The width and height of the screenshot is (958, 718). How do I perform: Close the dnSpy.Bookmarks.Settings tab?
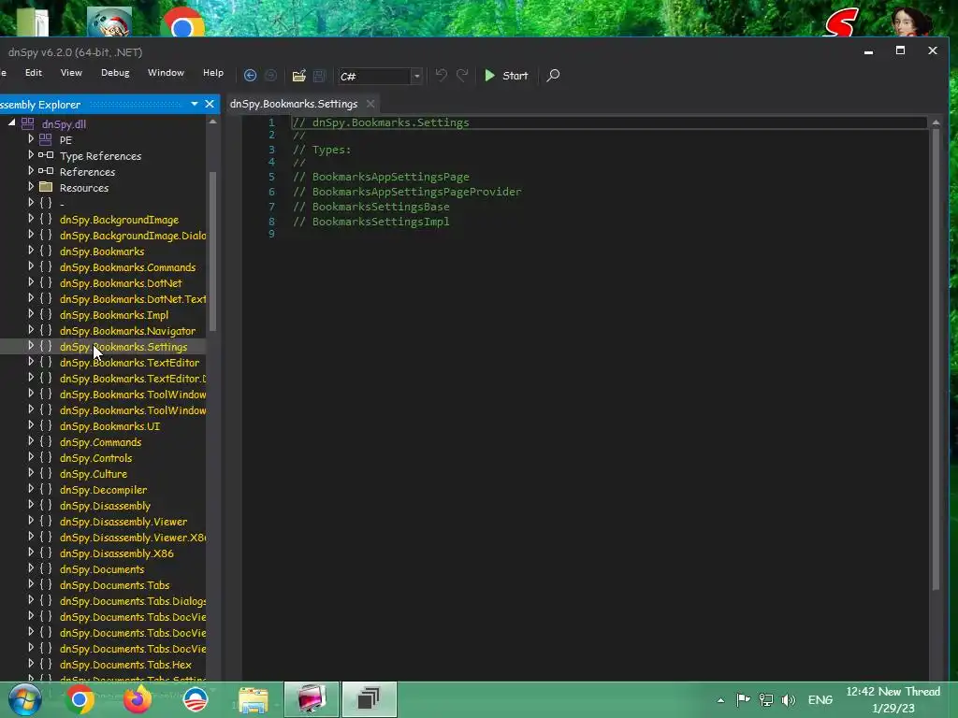click(x=370, y=104)
